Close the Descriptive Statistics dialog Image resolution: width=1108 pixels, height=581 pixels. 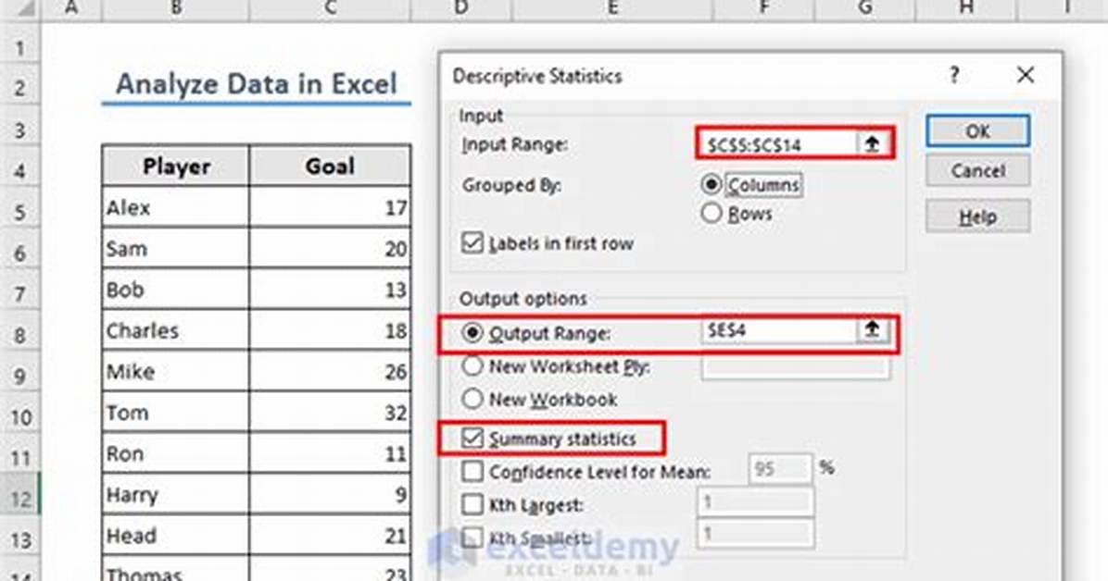click(x=1026, y=75)
